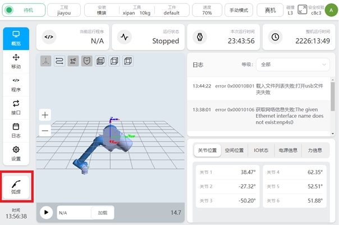Toggle the robot model display icon
The width and height of the screenshot is (339, 225).
(73, 61)
